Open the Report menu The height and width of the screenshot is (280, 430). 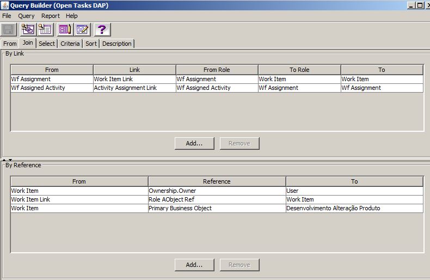tap(51, 16)
